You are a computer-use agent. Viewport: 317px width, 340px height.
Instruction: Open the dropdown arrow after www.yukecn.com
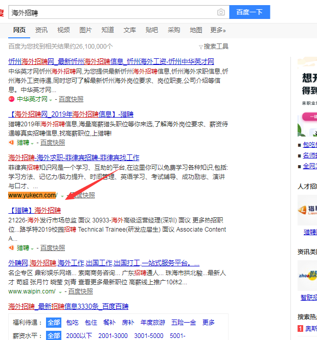62,196
